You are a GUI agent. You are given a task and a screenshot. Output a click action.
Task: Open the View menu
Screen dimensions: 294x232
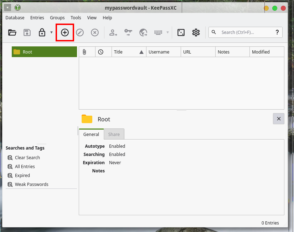[92, 17]
